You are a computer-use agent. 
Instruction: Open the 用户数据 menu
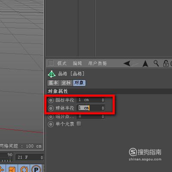point(98,63)
